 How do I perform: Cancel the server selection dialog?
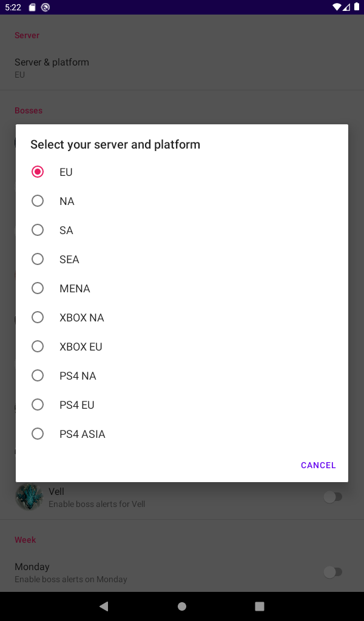pos(318,465)
